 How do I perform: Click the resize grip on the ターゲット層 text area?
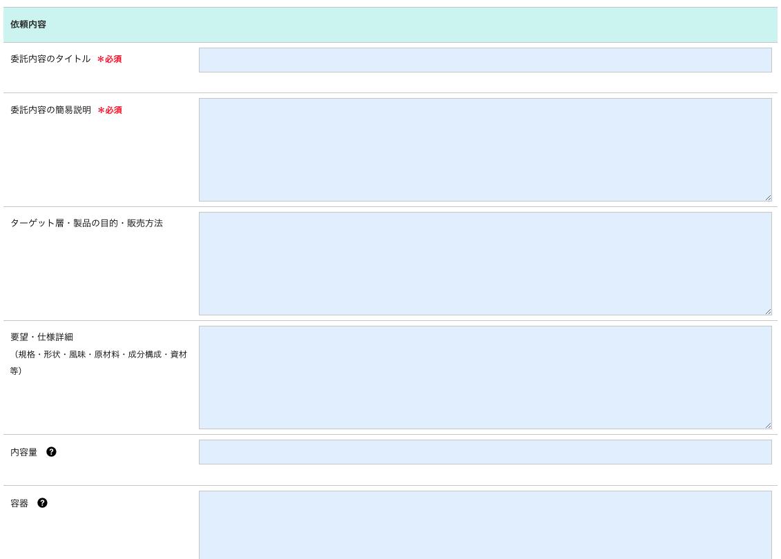pos(768,311)
